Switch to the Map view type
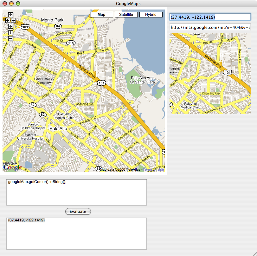The width and height of the screenshot is (257, 256). [x=101, y=15]
